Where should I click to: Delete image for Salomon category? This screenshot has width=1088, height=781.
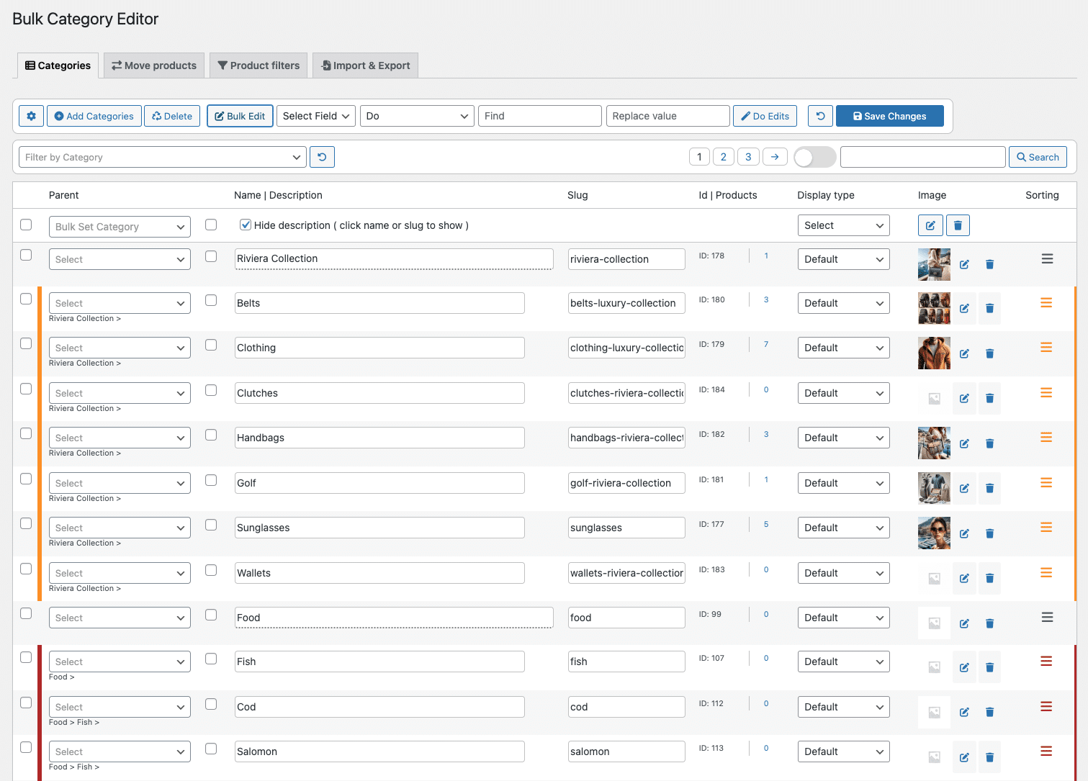989,757
